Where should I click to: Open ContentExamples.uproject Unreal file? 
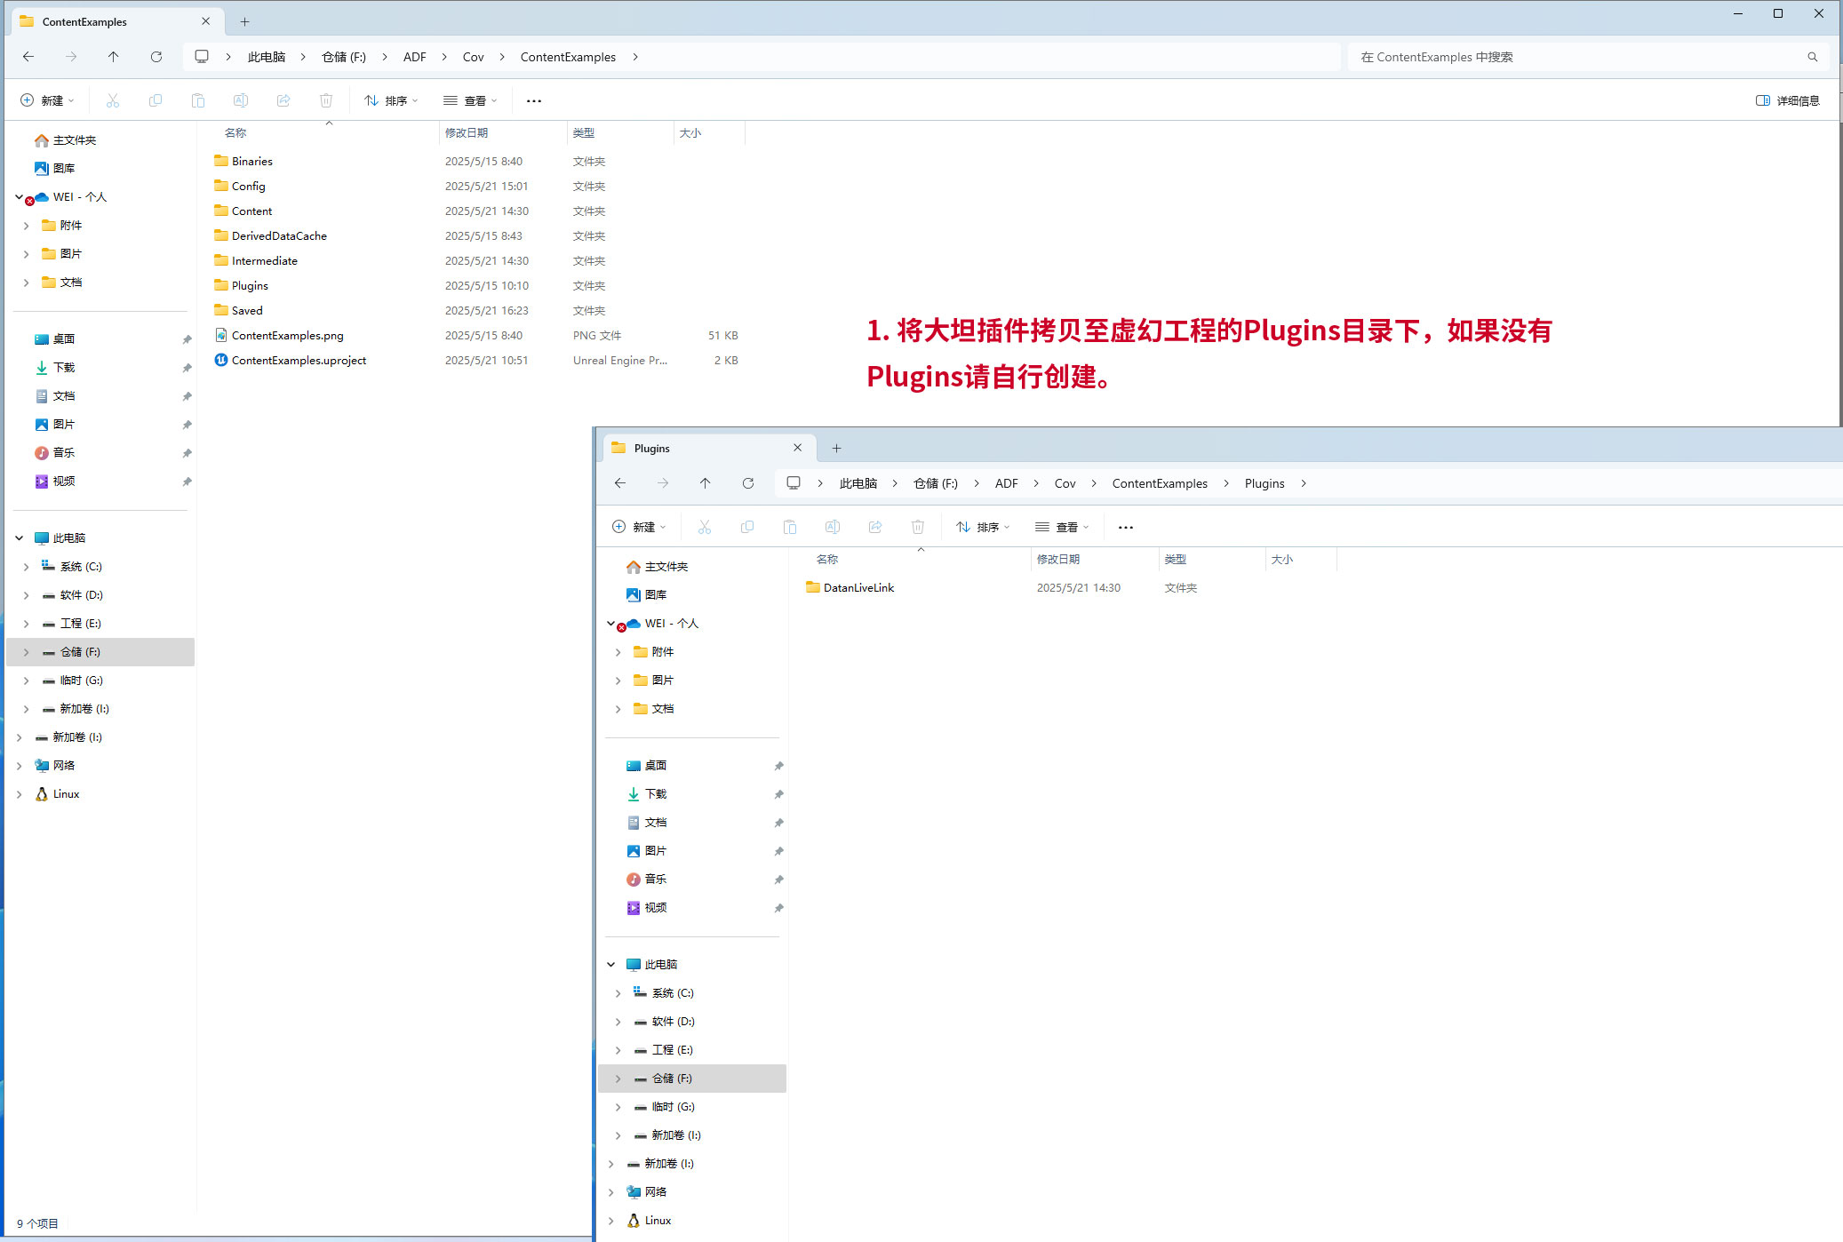299,360
